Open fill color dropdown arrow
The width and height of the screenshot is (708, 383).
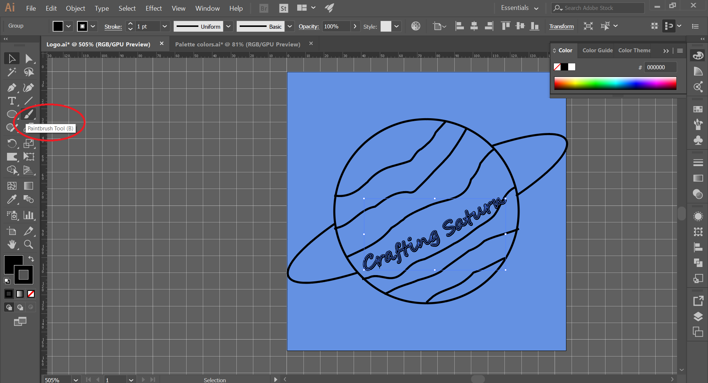[69, 26]
